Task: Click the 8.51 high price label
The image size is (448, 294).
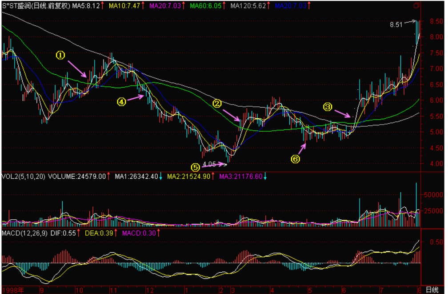Action: tap(396, 25)
